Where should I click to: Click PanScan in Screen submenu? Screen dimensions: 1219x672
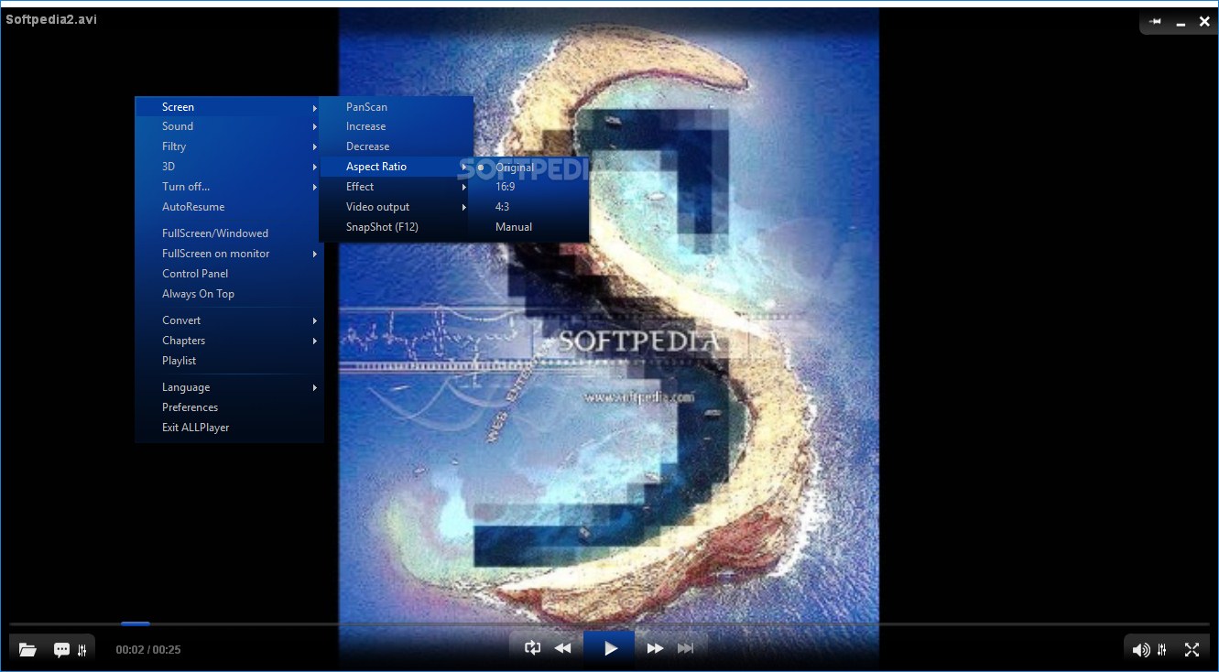click(x=396, y=107)
